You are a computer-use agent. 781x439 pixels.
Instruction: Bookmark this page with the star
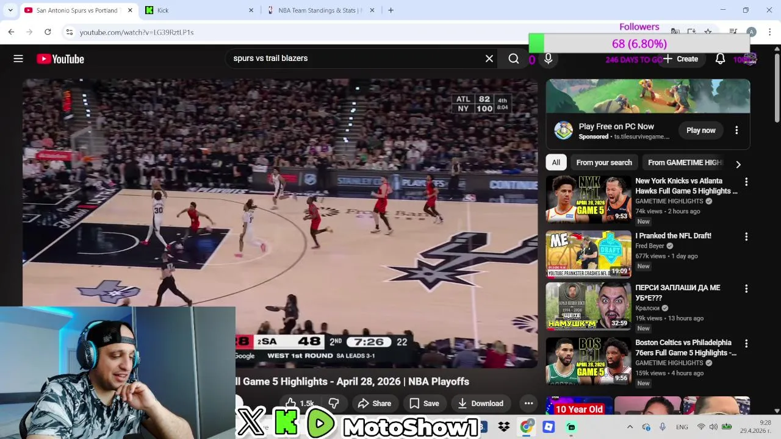tap(708, 32)
